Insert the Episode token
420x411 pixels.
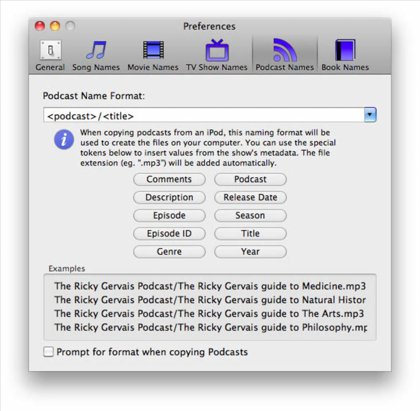point(169,216)
